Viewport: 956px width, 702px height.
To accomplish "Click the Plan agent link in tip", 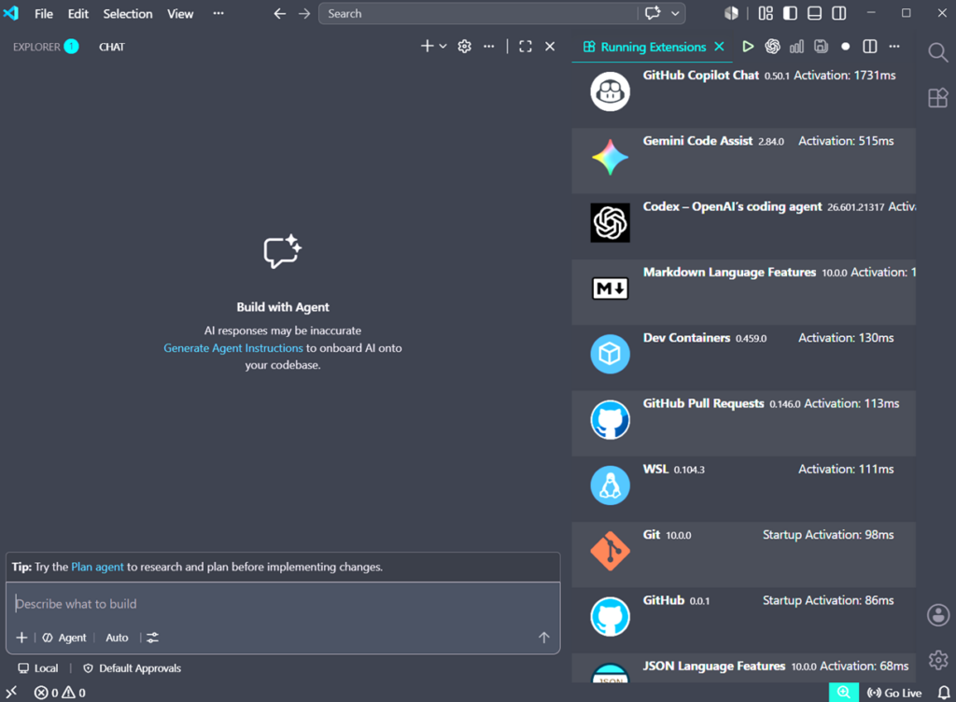I will click(x=97, y=567).
